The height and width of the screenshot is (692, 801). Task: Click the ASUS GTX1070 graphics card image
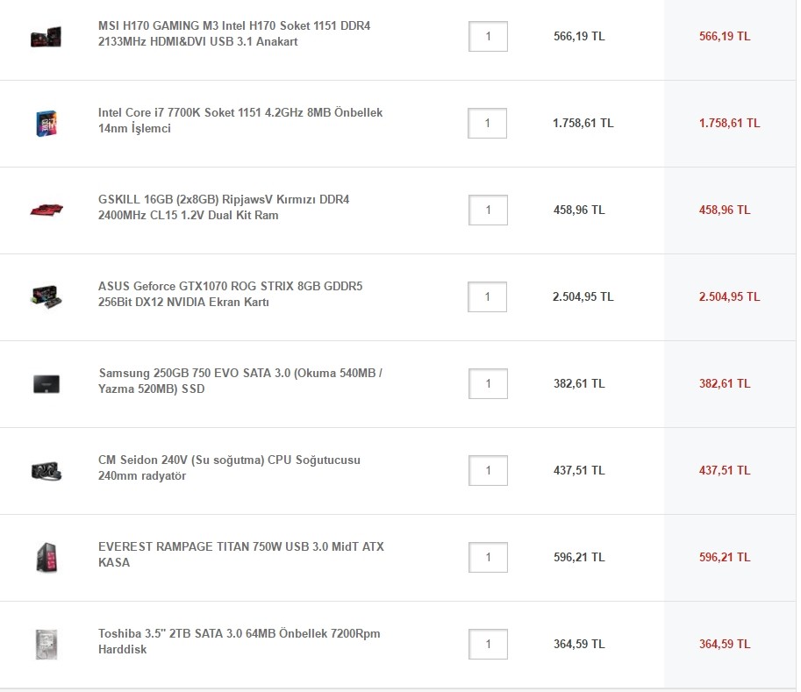click(x=46, y=296)
